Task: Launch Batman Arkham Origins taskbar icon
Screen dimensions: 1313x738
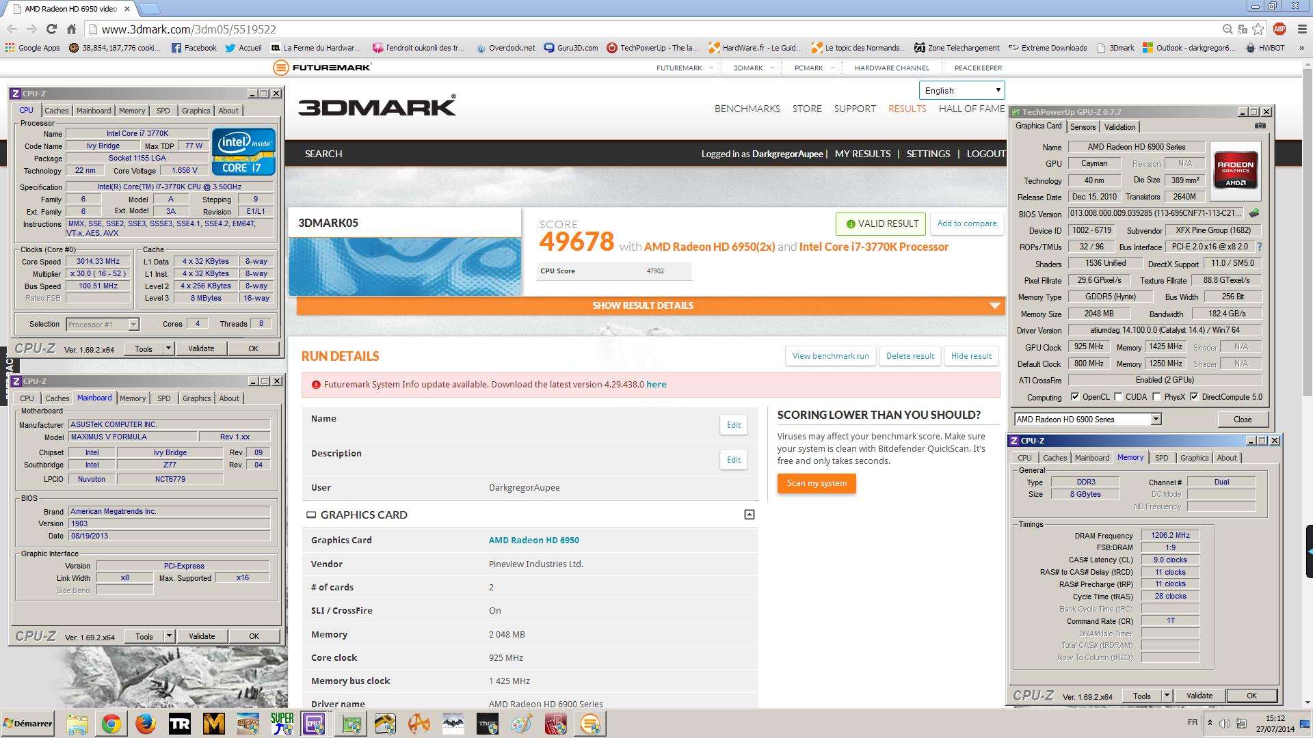Action: [453, 724]
